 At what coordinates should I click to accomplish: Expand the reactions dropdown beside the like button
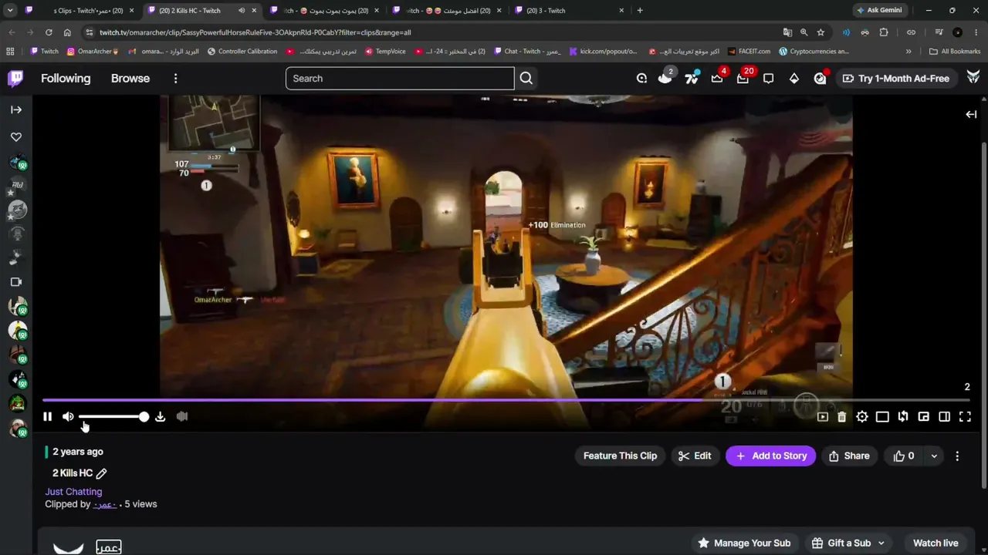click(x=934, y=456)
